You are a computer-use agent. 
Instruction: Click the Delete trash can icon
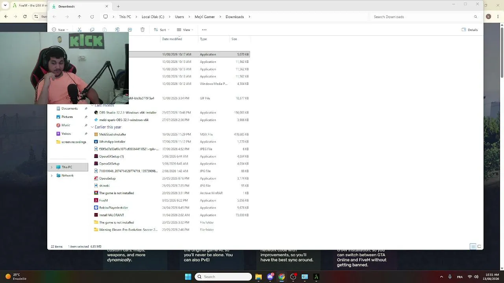(143, 30)
